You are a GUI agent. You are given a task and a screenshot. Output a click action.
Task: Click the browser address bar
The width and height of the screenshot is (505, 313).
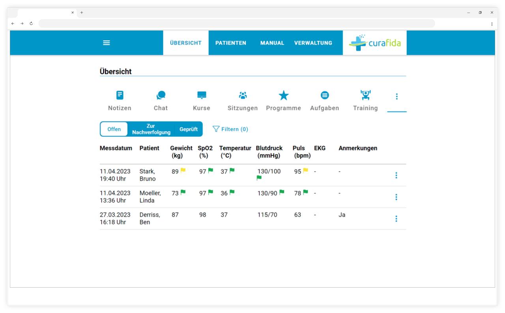point(237,24)
